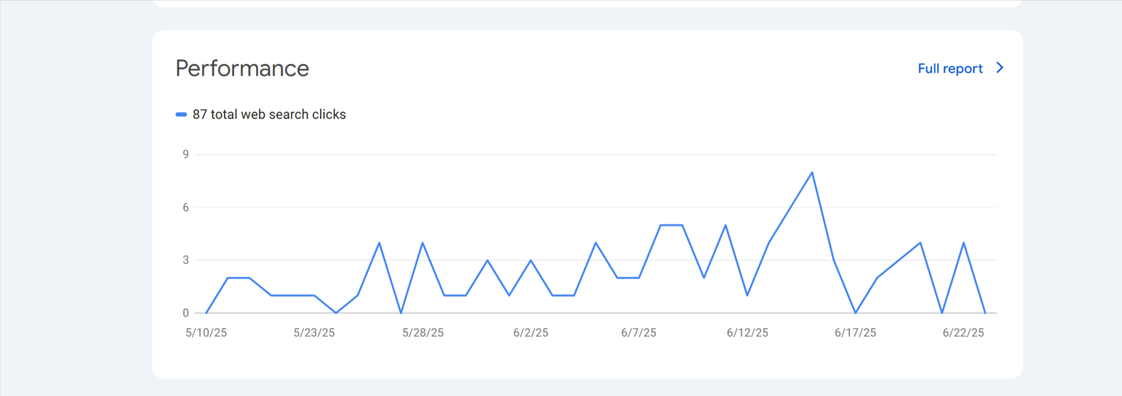The width and height of the screenshot is (1122, 396).
Task: Click the y-axis label 3
Action: click(186, 260)
